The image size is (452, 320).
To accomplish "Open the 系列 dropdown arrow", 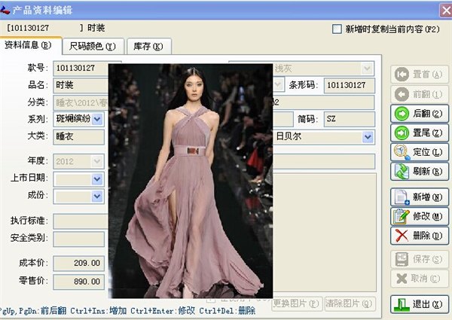I will point(97,119).
